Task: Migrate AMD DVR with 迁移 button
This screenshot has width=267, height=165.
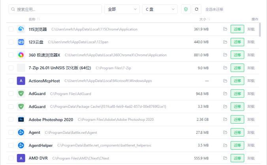Action: [x=237, y=158]
